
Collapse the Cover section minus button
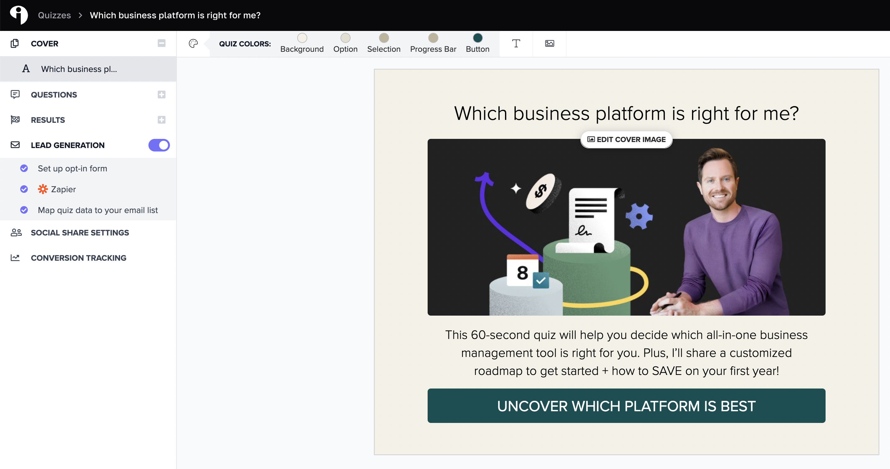point(161,43)
